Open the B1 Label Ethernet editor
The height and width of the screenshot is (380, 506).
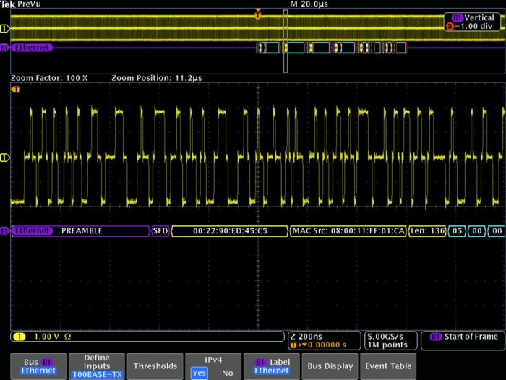(270, 366)
